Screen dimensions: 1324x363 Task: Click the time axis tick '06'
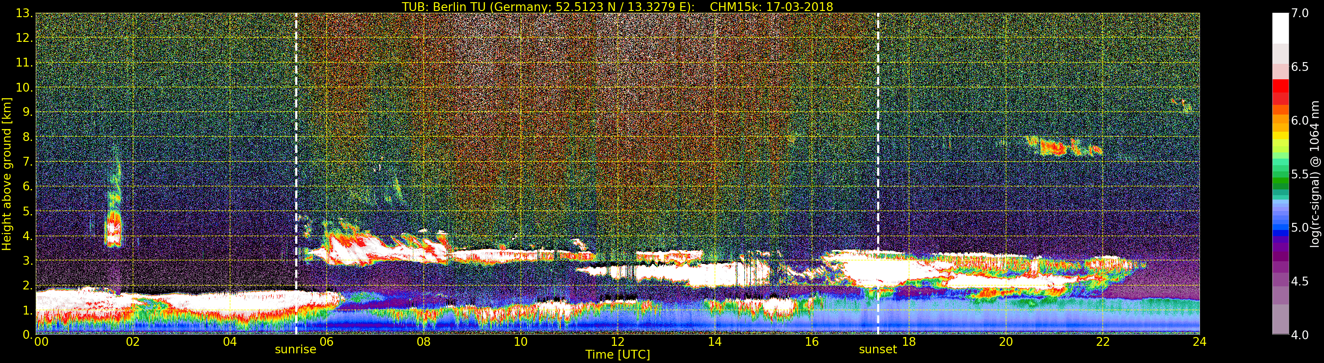tap(326, 341)
